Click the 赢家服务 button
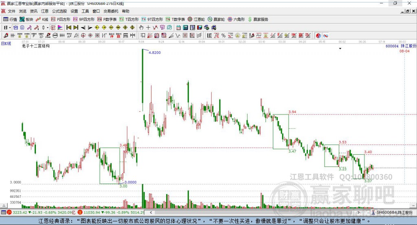 258,19
